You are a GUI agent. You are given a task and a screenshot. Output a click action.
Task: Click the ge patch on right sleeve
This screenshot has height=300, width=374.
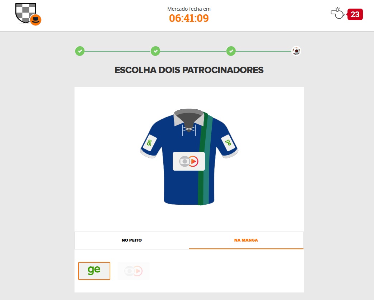point(228,143)
